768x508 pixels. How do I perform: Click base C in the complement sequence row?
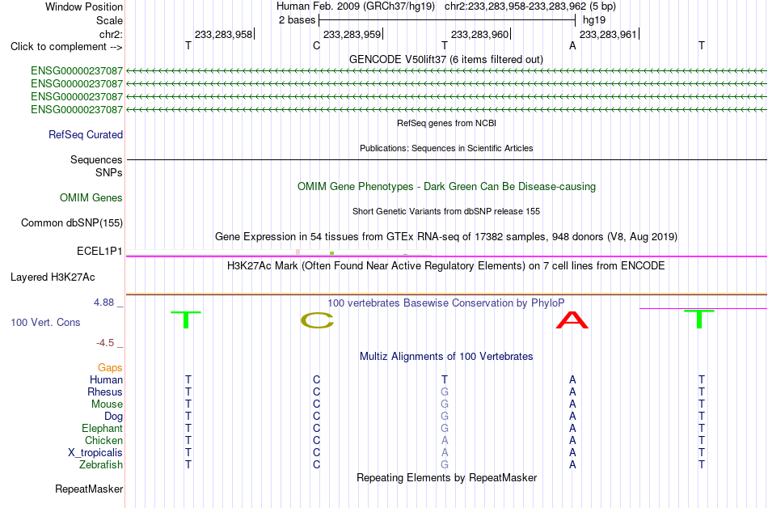(x=316, y=45)
